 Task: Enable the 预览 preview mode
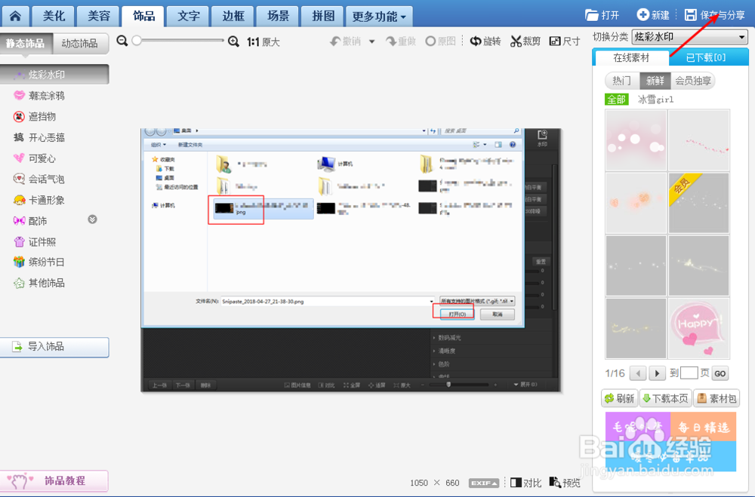point(565,483)
